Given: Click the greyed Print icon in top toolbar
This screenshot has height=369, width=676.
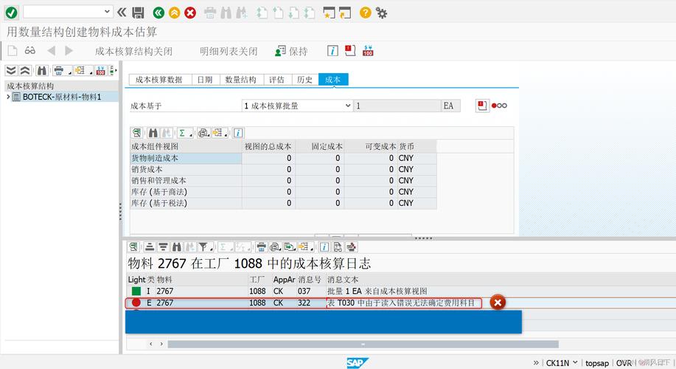Looking at the screenshot, I should pyautogui.click(x=210, y=13).
